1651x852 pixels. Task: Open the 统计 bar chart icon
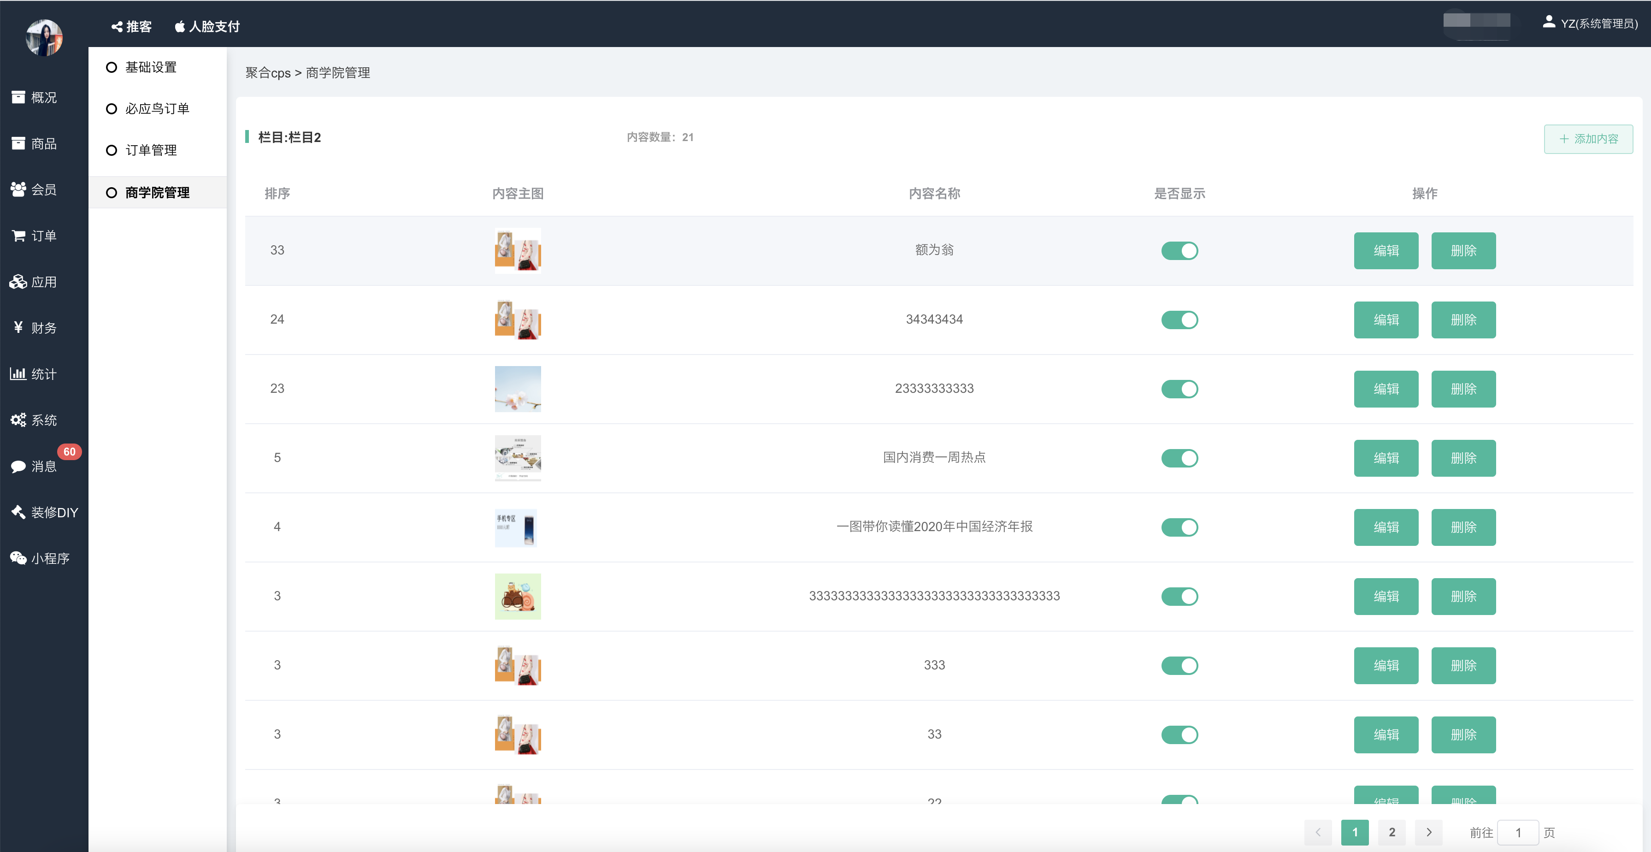tap(18, 374)
